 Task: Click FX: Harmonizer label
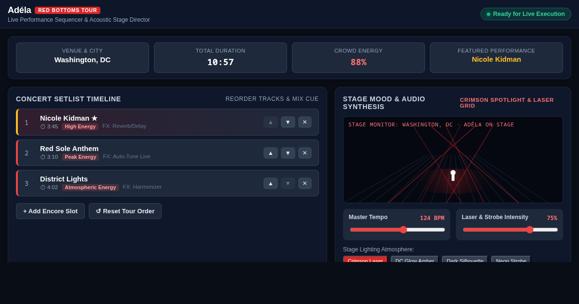pyautogui.click(x=142, y=187)
